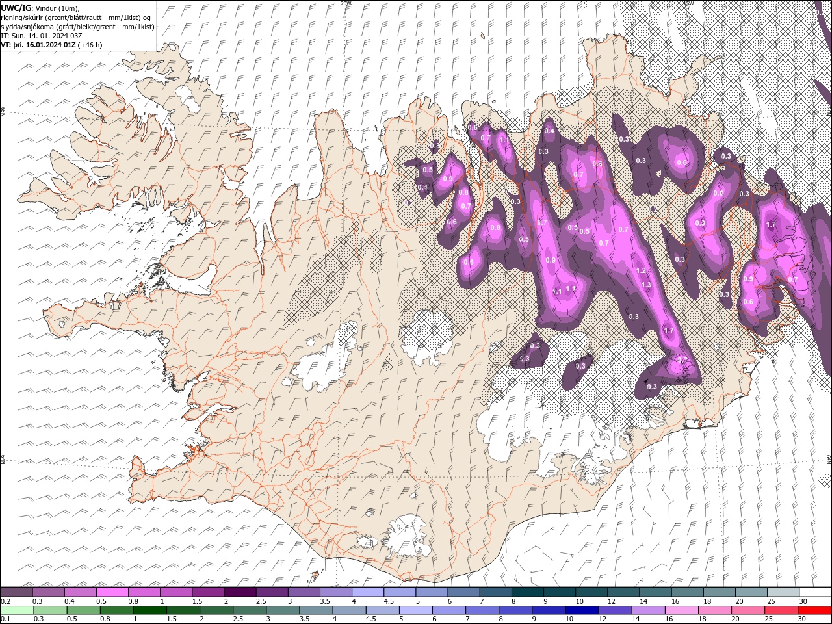Click the '(+46 h)' forecast offset text
Image resolution: width=832 pixels, height=624 pixels.
(x=90, y=45)
